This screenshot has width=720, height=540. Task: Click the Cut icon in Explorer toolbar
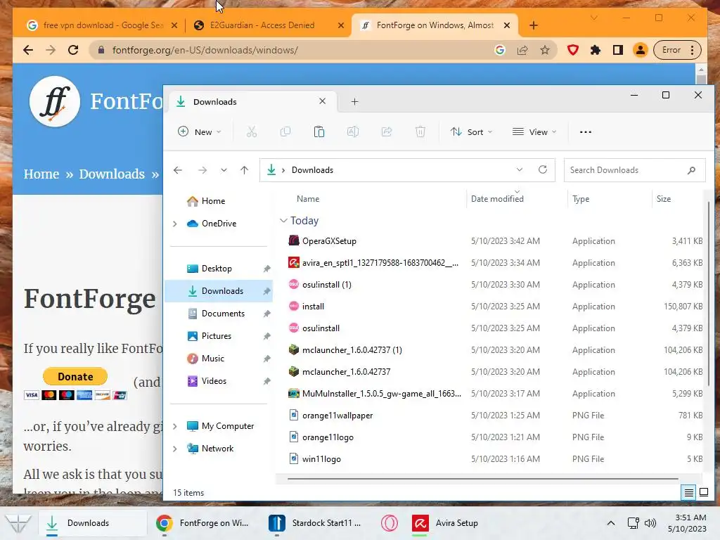coord(251,132)
